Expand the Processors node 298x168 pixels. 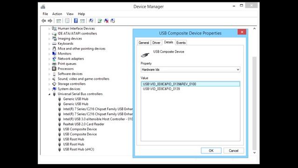pos(49,69)
